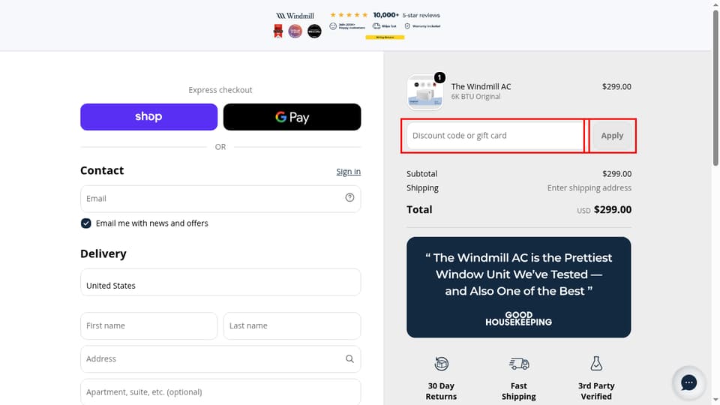The image size is (720, 405).
Task: Focus the Email input field
Action: coord(220,198)
